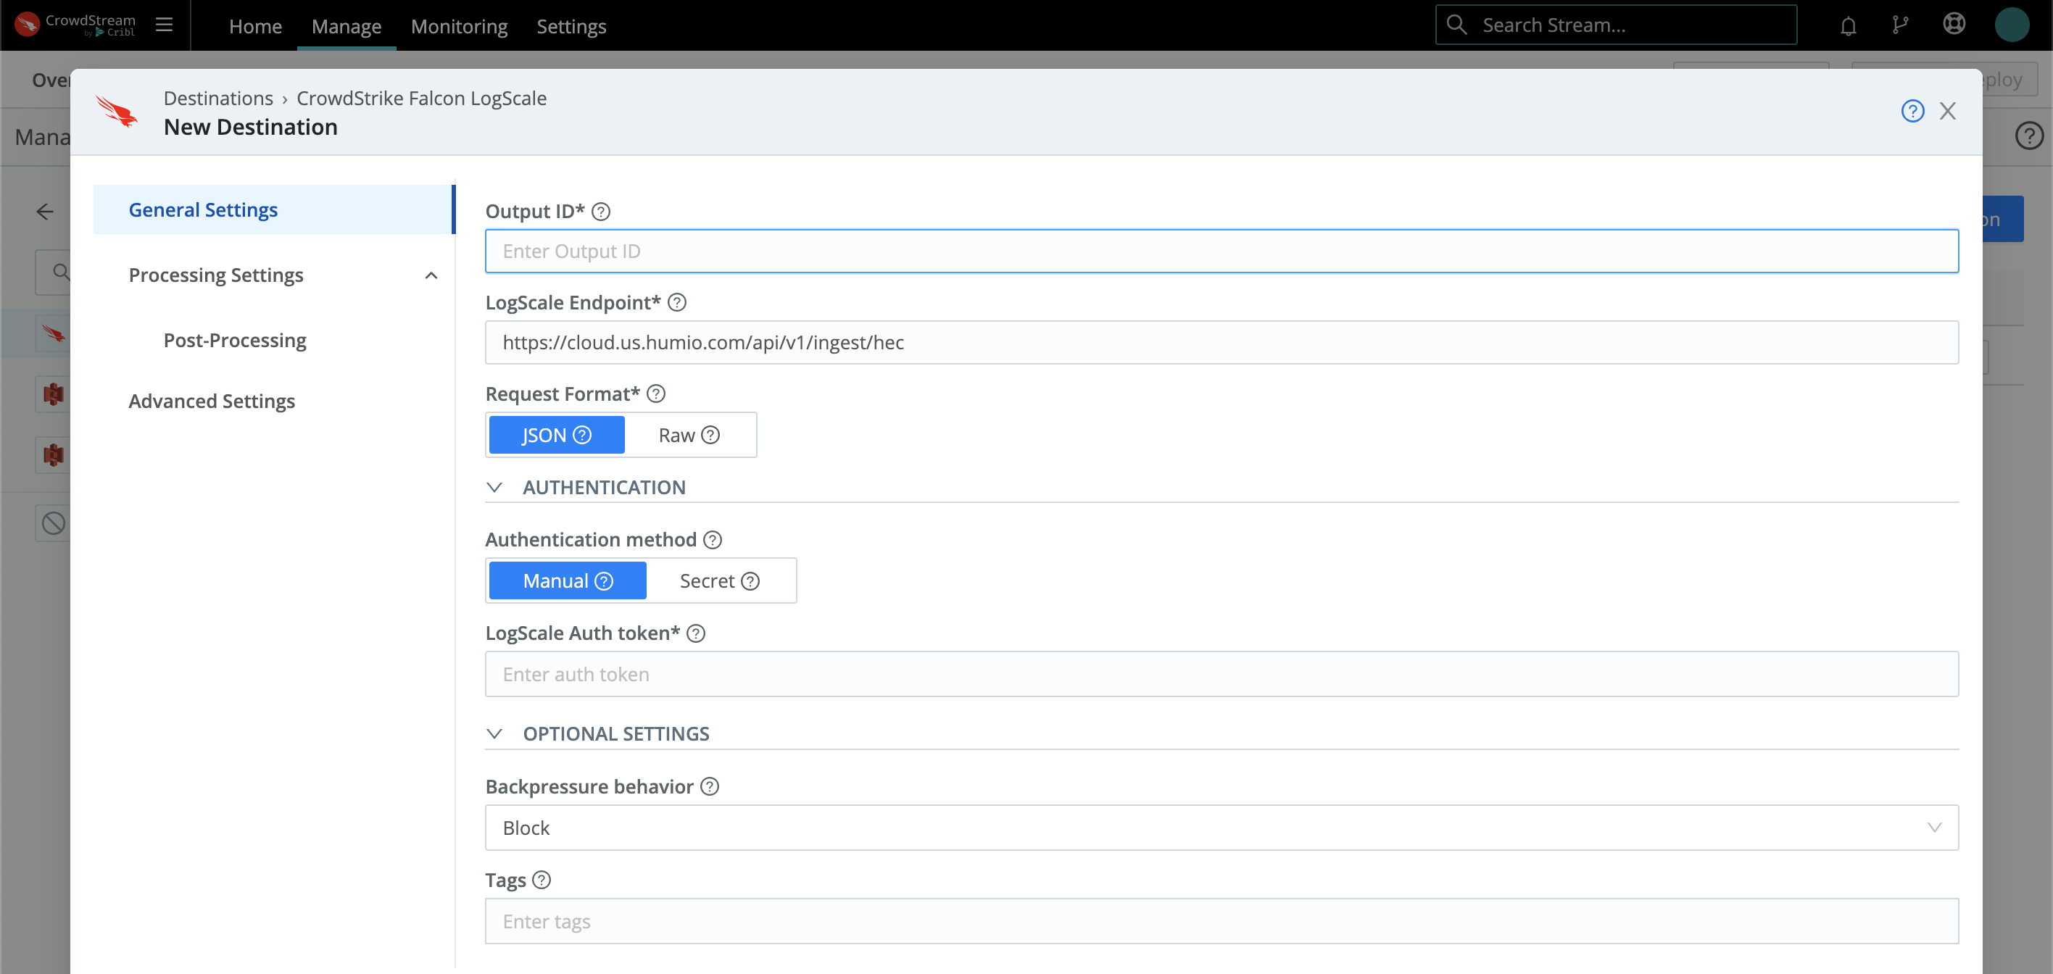Image resolution: width=2053 pixels, height=974 pixels.
Task: Open the user avatar menu
Action: pos(2012,25)
